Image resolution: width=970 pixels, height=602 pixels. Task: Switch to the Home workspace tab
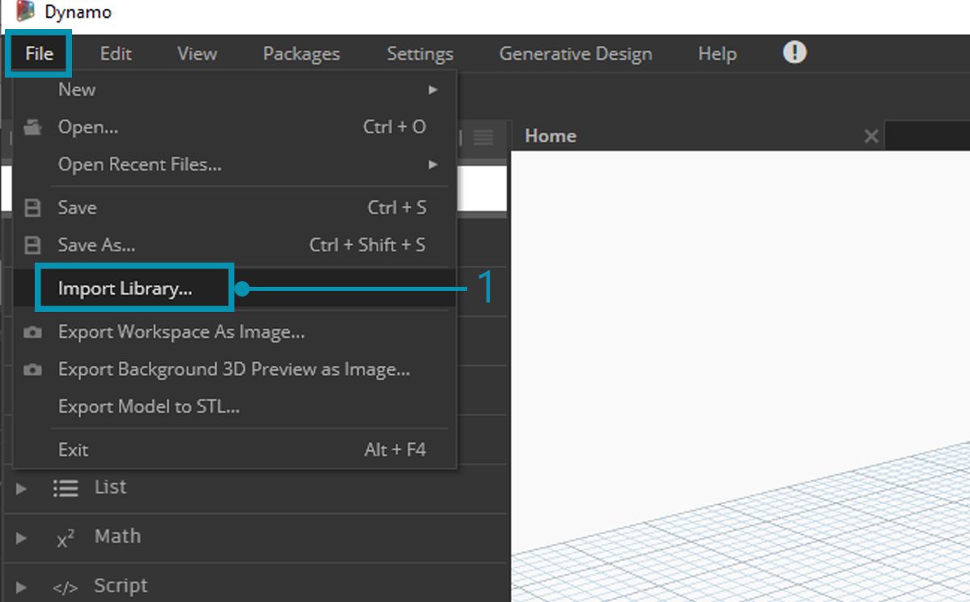550,136
